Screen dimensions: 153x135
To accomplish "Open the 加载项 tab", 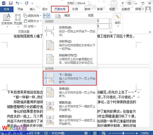I will point(126,9).
